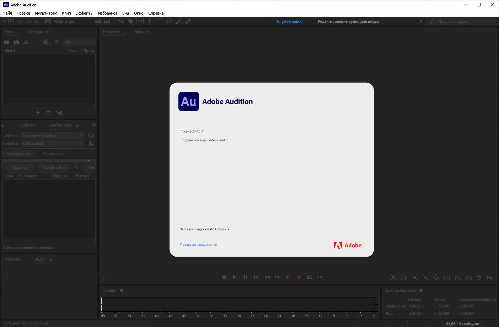Select the Time Selection tool
Screen dimensions: 499x327
(x=150, y=21)
